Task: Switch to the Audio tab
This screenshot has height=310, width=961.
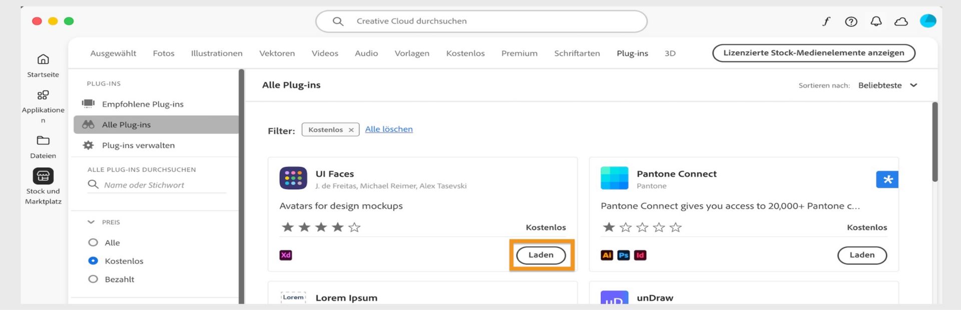Action: click(x=366, y=53)
